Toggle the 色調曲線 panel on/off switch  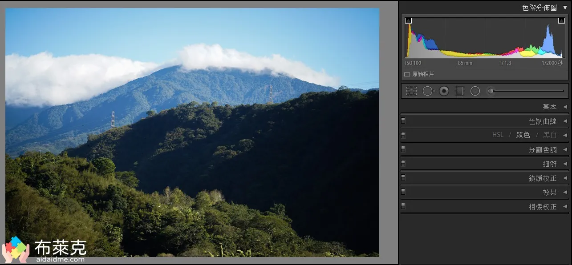403,120
